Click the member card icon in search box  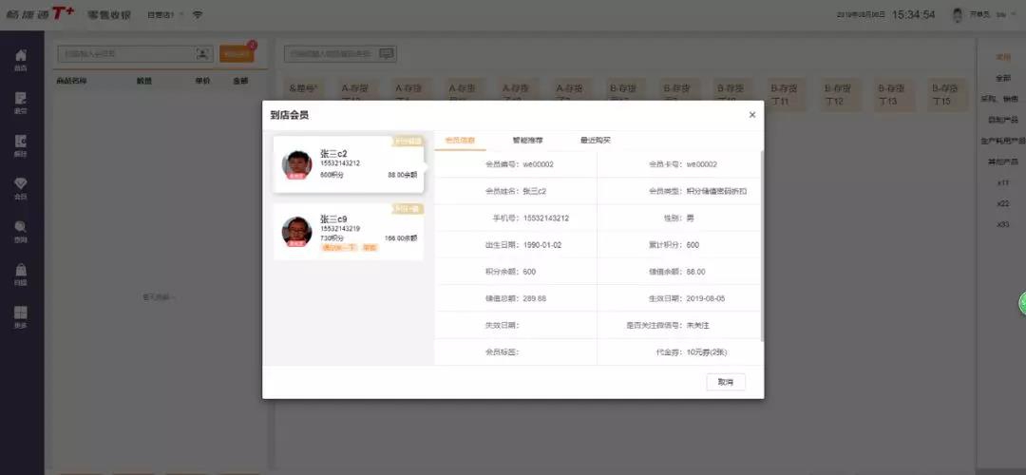click(x=201, y=54)
